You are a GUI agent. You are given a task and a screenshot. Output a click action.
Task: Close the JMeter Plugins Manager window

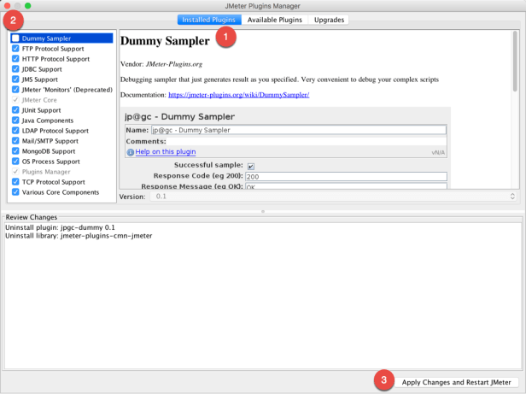(7, 6)
